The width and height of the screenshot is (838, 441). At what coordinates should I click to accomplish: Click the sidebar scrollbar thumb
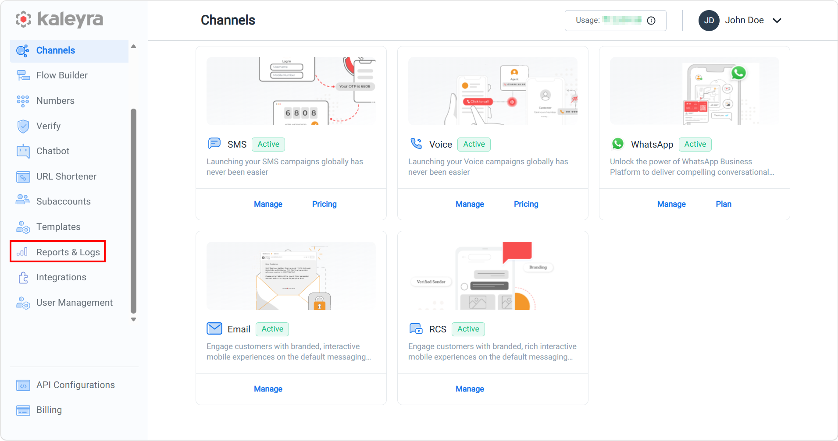(x=134, y=211)
